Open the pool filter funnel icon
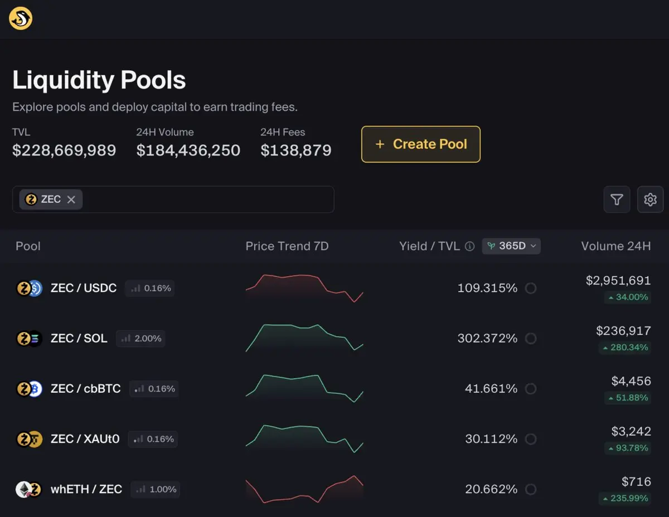Screen dimensions: 669x517 click(x=617, y=199)
